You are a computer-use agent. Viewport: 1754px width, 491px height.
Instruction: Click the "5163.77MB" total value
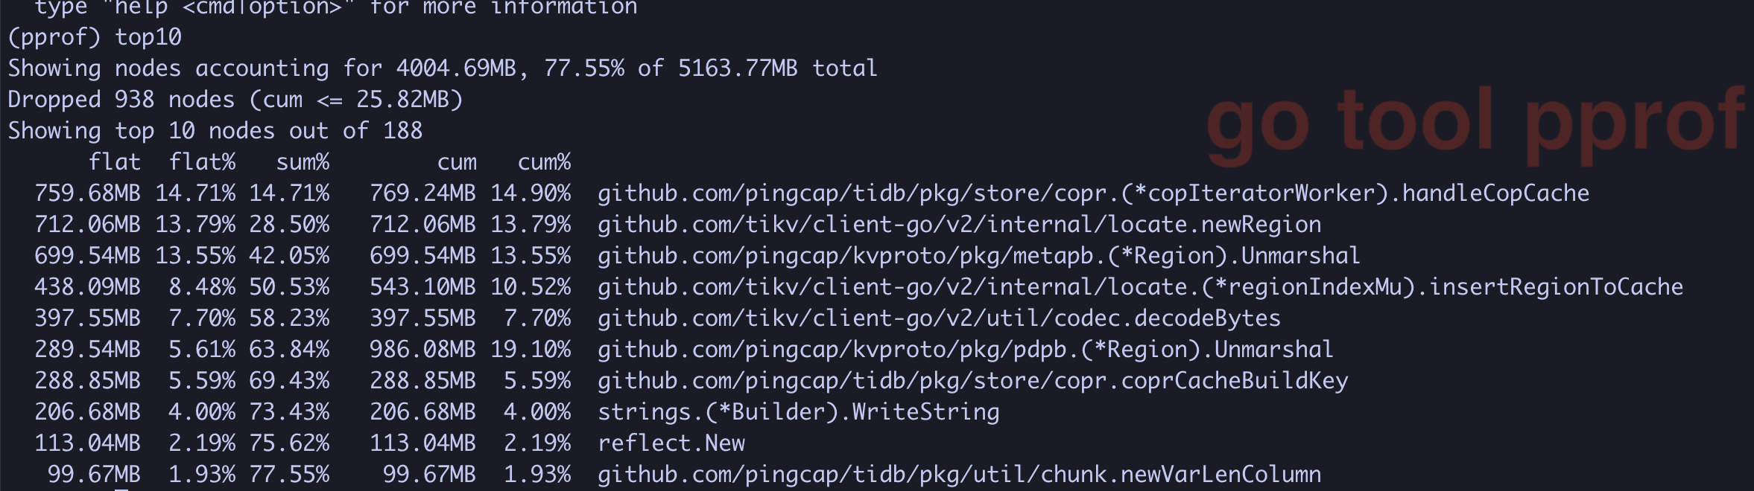[x=737, y=68]
